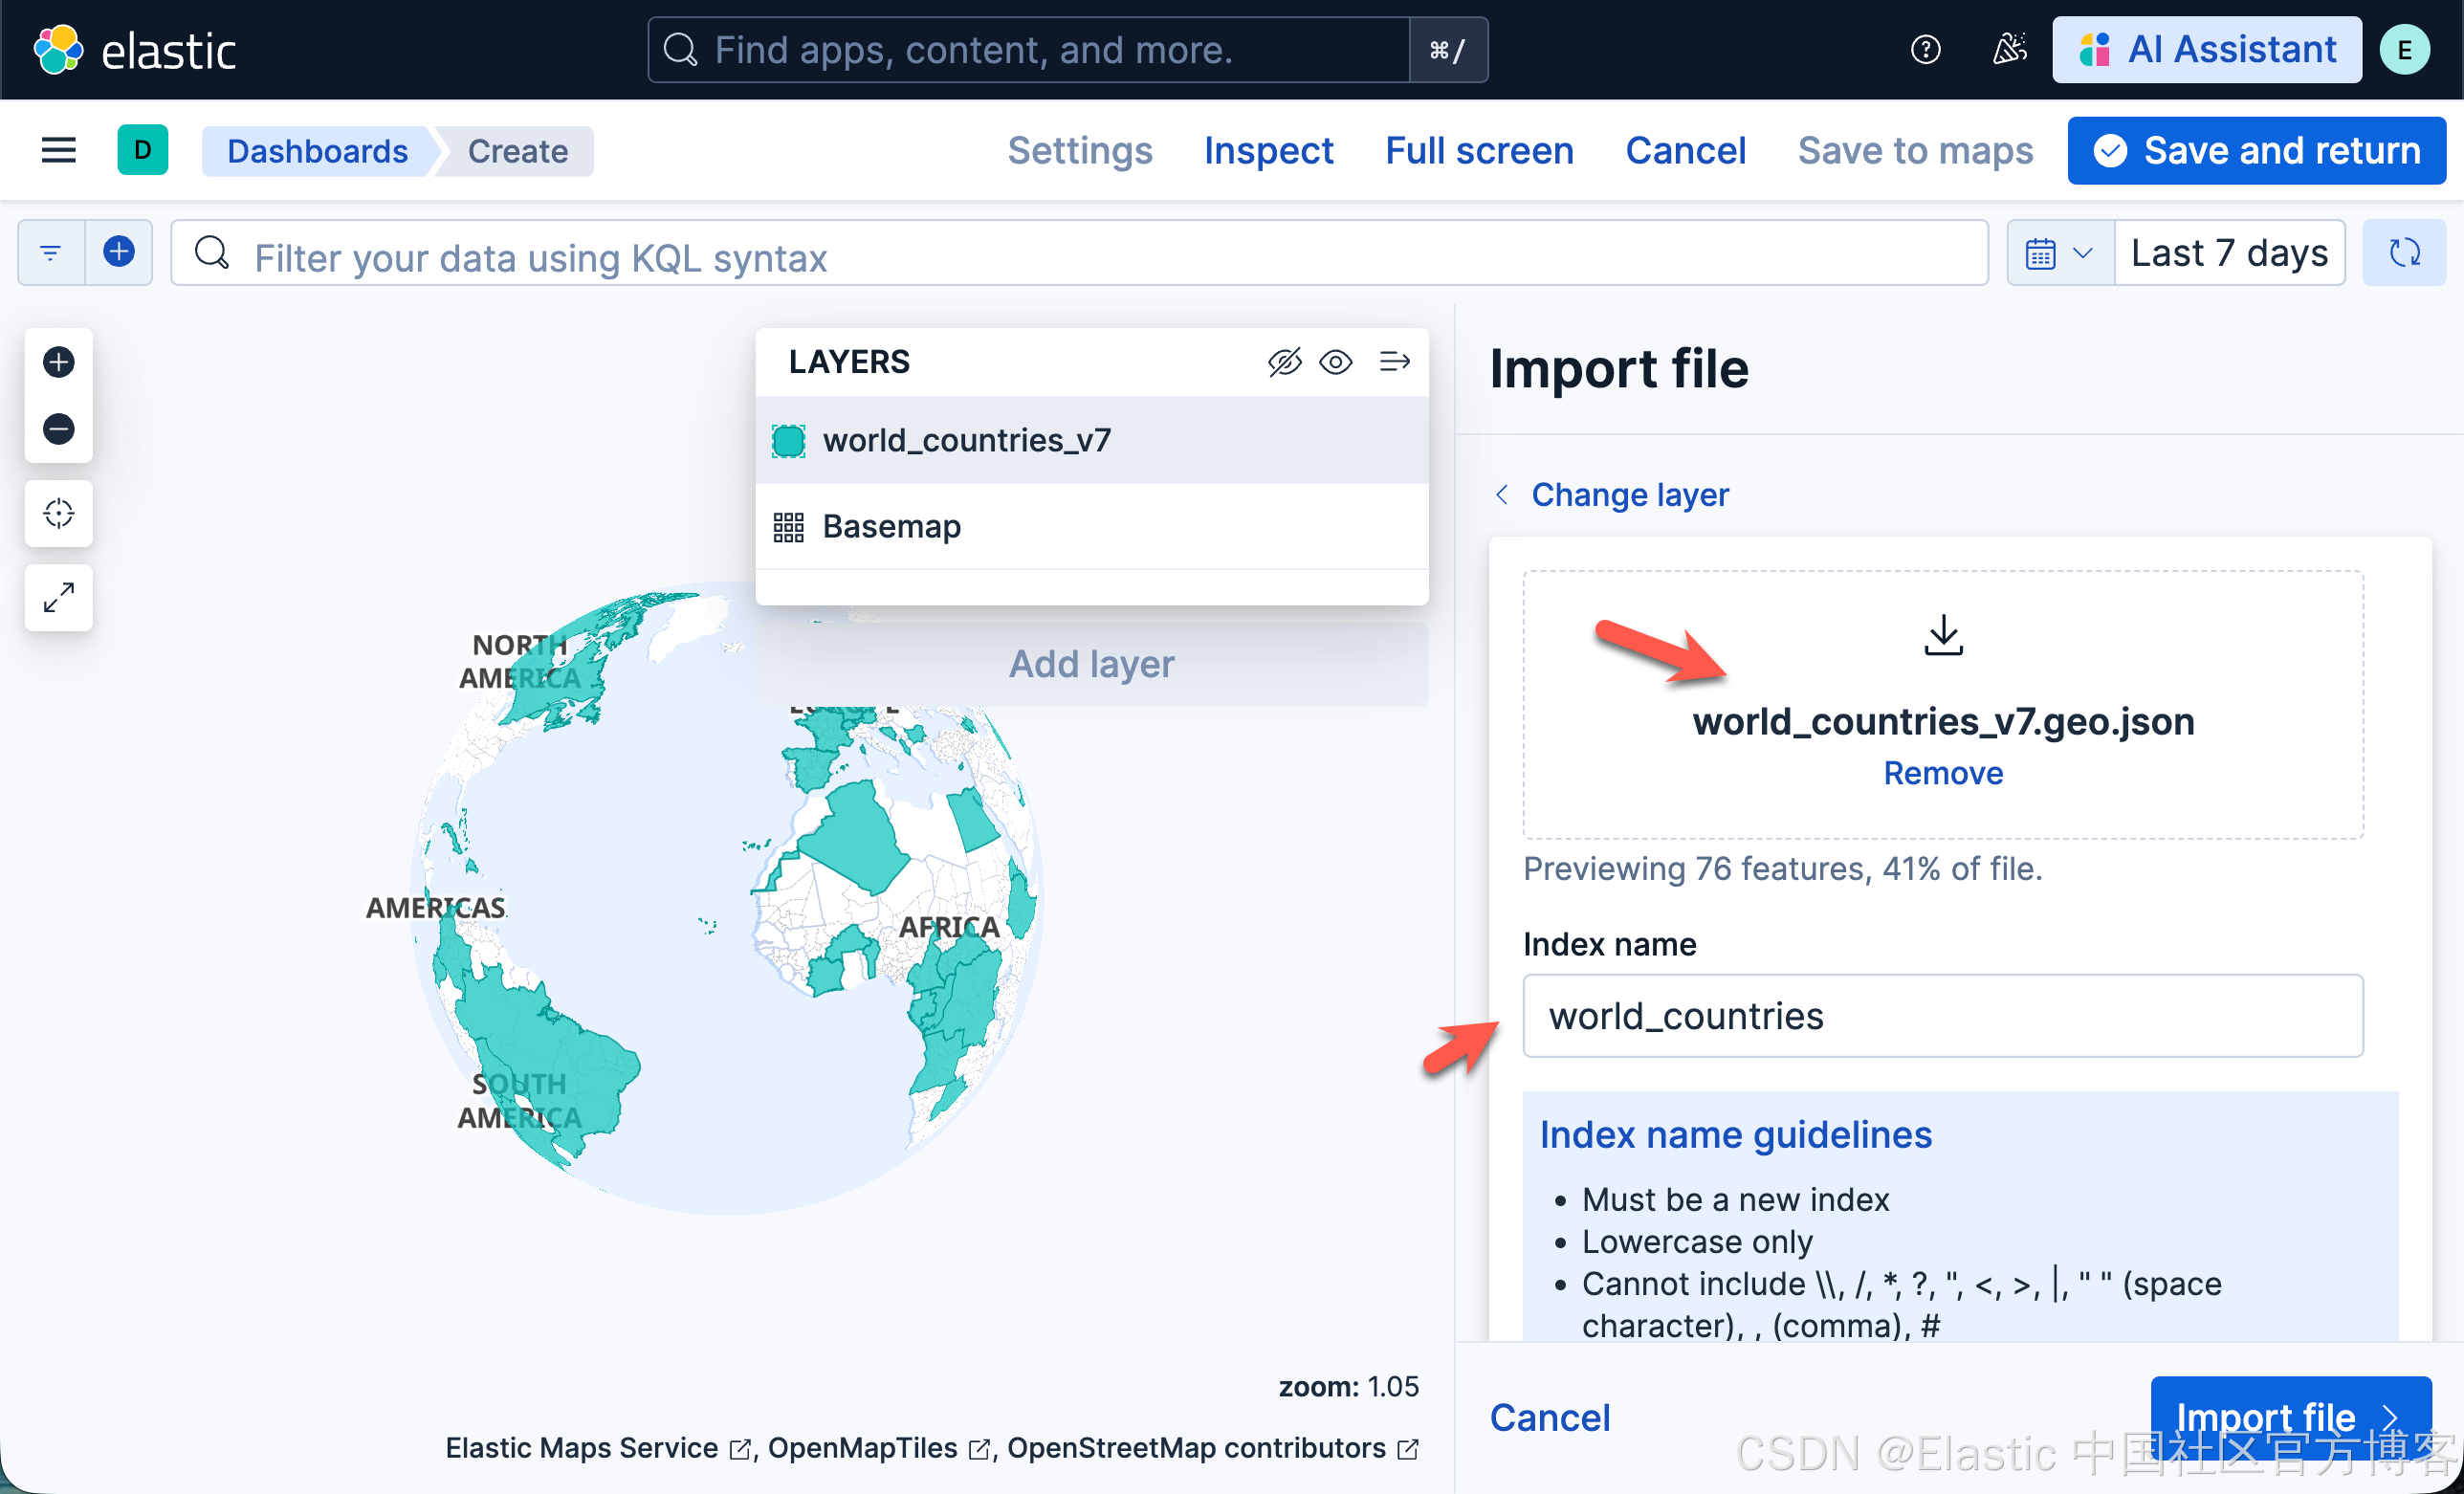Hide all layers with crossed eye icon

click(x=1284, y=362)
